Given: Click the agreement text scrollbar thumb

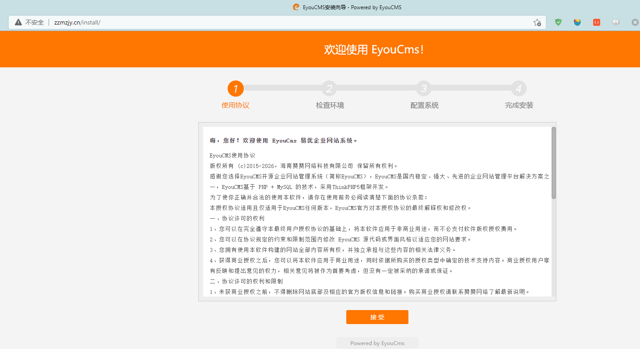Looking at the screenshot, I should (554, 163).
